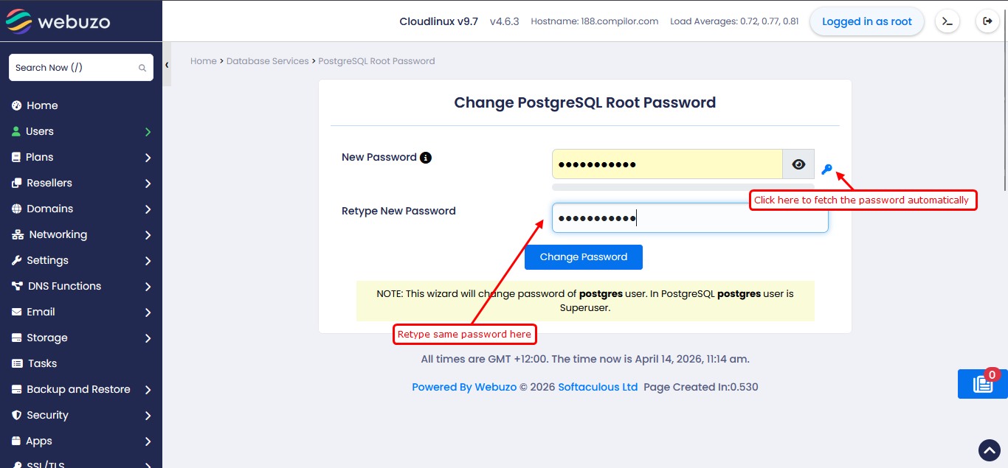The height and width of the screenshot is (468, 1008).
Task: Expand the Users menu chevron
Action: pos(148,132)
